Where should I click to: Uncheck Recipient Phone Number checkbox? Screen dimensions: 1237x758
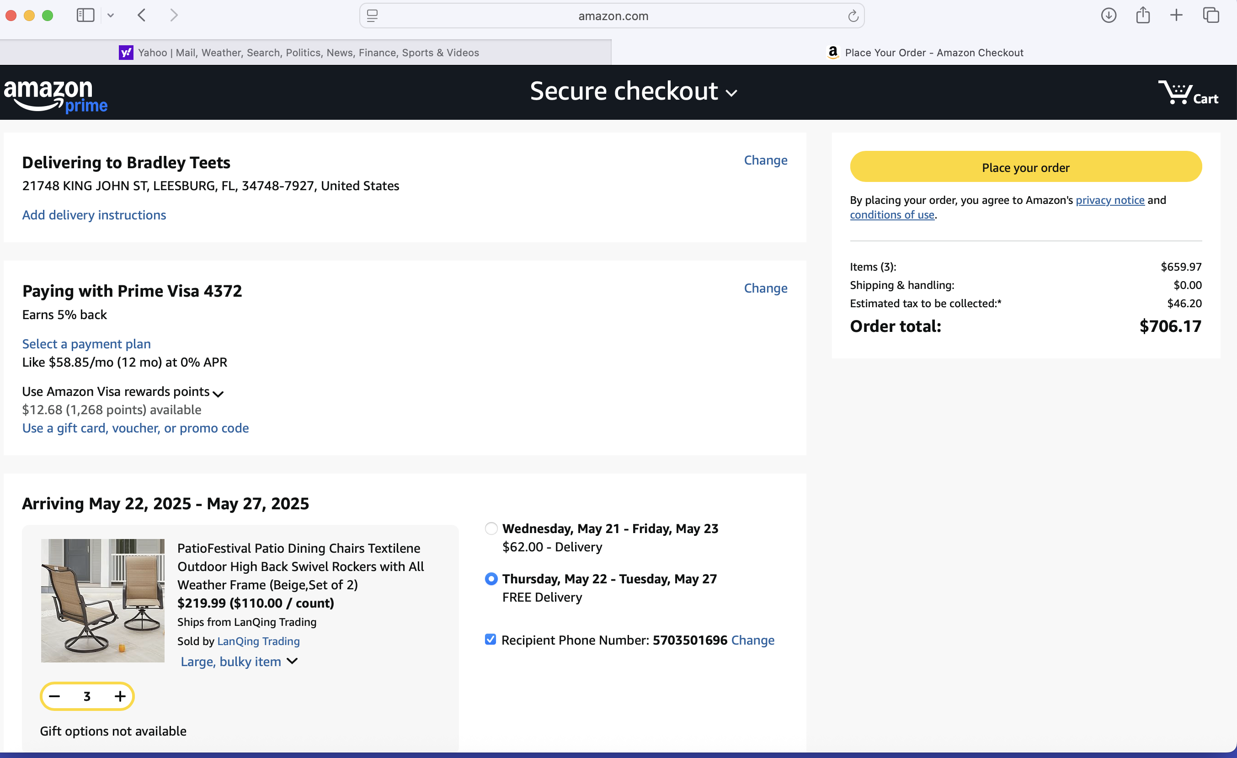(x=491, y=639)
